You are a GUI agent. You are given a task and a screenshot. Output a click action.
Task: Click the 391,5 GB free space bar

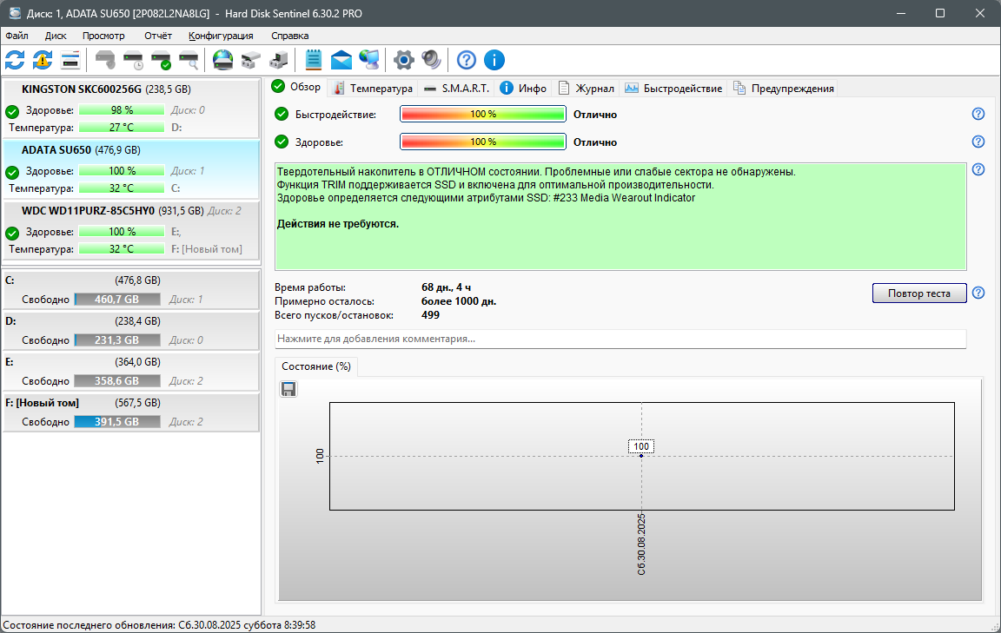116,422
